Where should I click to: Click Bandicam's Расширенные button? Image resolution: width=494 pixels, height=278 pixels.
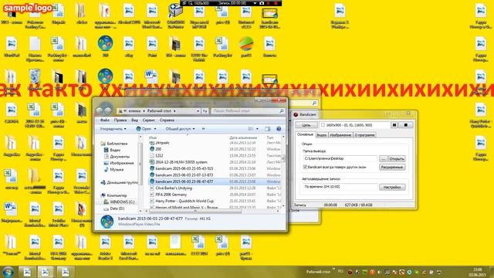point(392,167)
